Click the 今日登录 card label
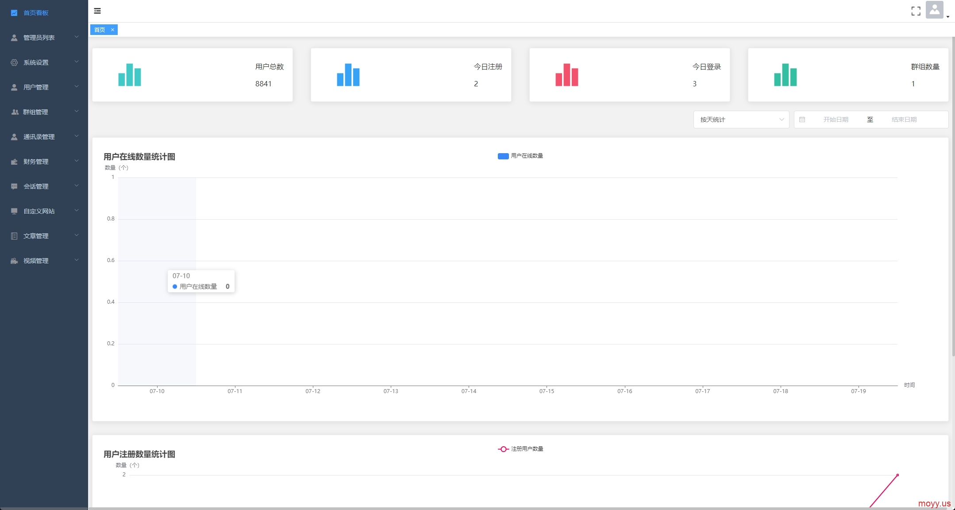Image resolution: width=955 pixels, height=510 pixels. (x=707, y=67)
